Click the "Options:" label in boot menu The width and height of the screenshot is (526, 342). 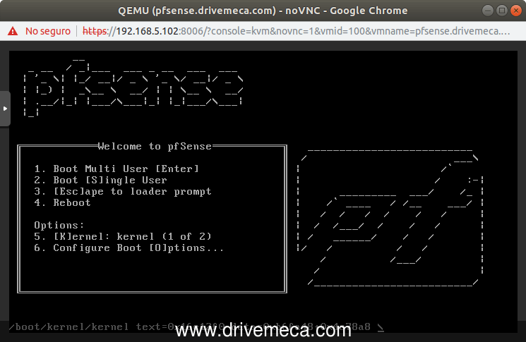[56, 225]
